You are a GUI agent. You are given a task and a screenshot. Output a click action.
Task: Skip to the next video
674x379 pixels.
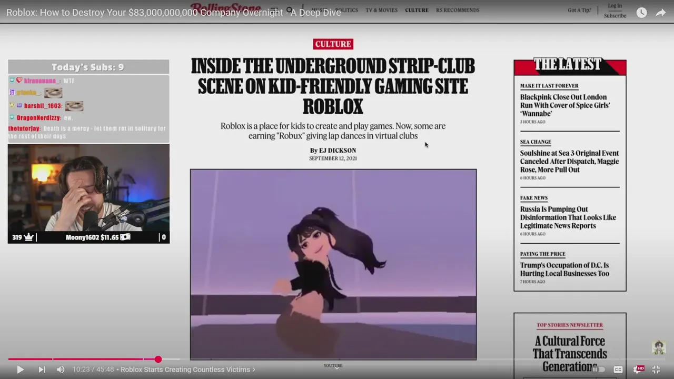[x=42, y=370]
